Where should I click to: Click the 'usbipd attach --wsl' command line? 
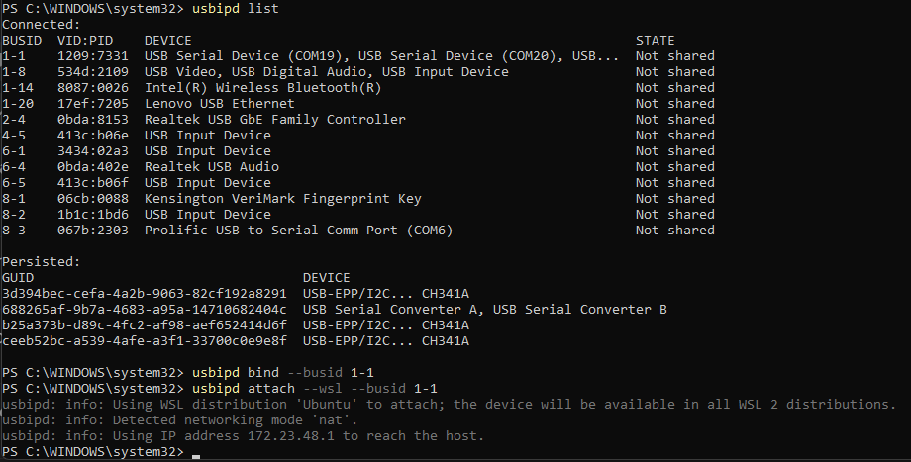(x=314, y=388)
